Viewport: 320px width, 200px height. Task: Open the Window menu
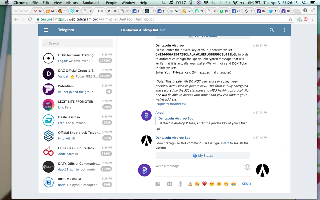[128, 3]
